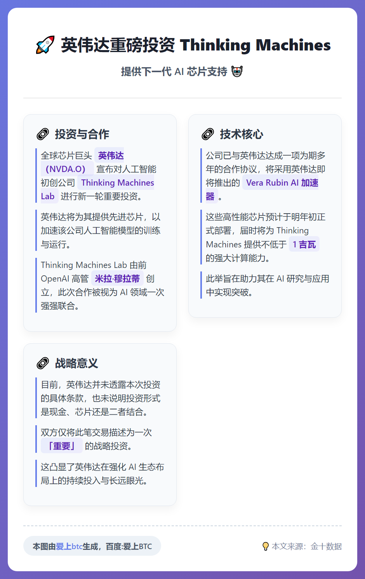Click the main title 英伟达重磅投资 Thinking Machines
The height and width of the screenshot is (579, 365).
tap(196, 45)
